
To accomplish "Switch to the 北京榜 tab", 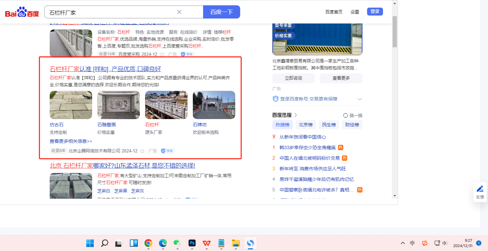I will point(305,125).
